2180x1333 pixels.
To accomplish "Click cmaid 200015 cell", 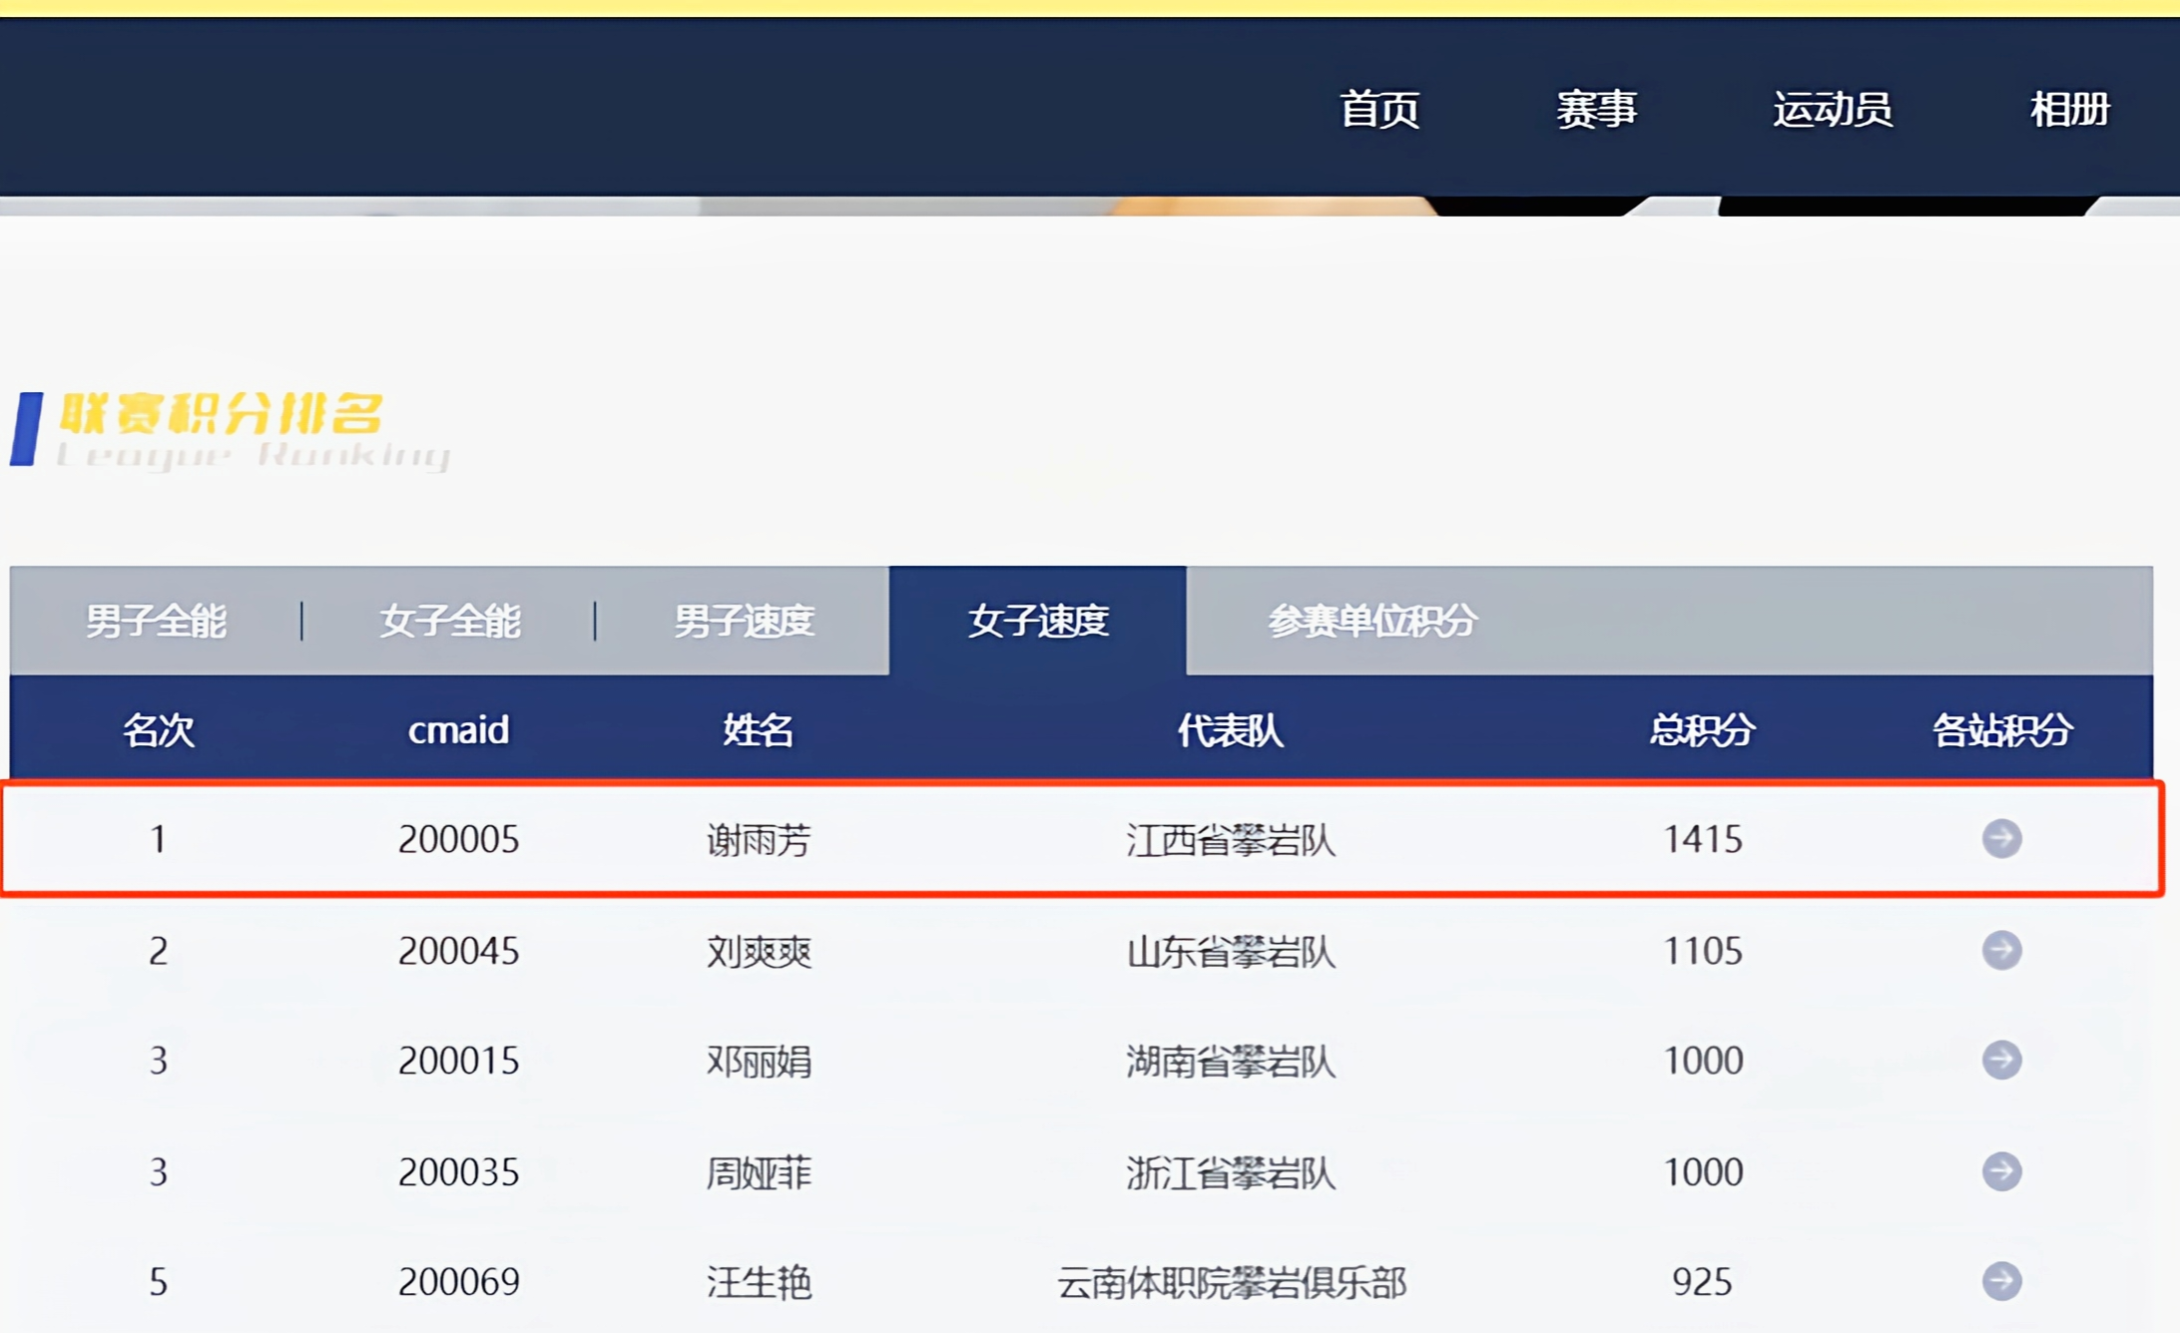I will tap(459, 1060).
